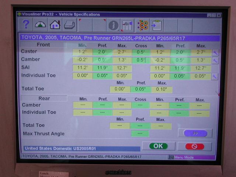Click the second blank toolbar button right of the clipboard icon

click(185, 26)
